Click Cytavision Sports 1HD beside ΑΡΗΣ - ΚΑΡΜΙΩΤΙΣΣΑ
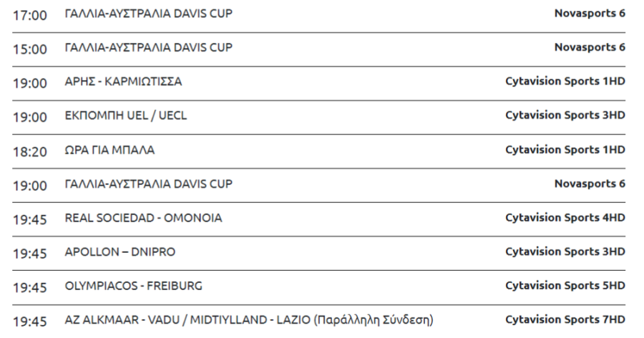Image resolution: width=644 pixels, height=338 pixels. click(565, 81)
